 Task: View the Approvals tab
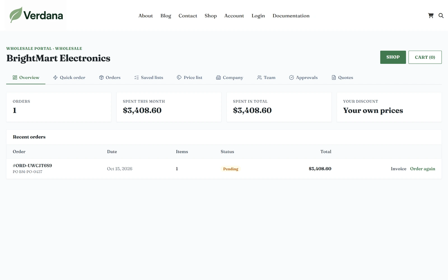[304, 78]
